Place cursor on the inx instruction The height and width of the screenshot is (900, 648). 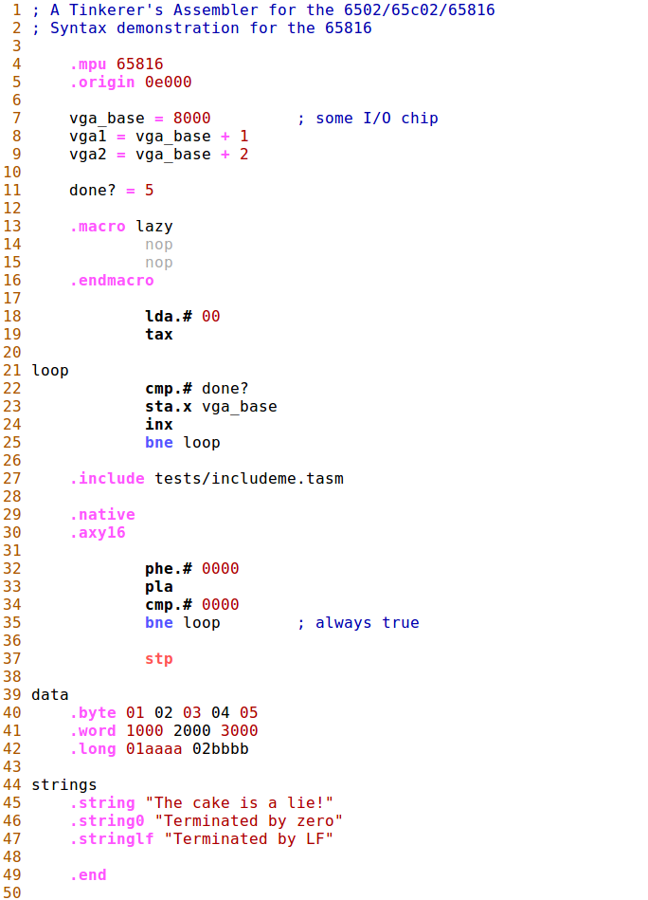159,425
